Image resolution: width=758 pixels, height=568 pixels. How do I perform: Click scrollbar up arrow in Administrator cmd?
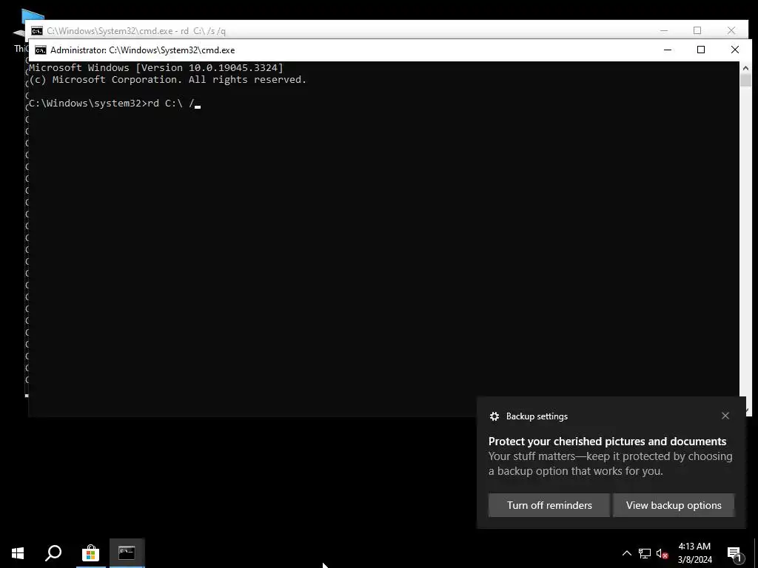click(x=745, y=68)
